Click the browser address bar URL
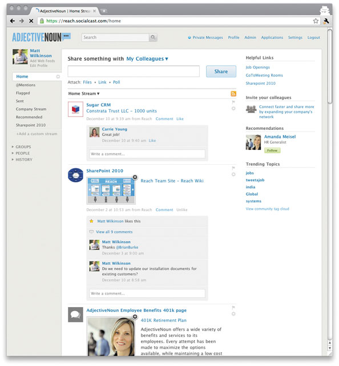This screenshot has height=366, width=339. click(84, 21)
